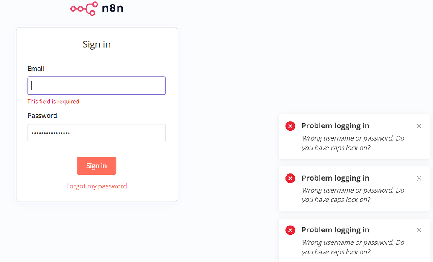Open the Forgot my password link

(x=96, y=186)
